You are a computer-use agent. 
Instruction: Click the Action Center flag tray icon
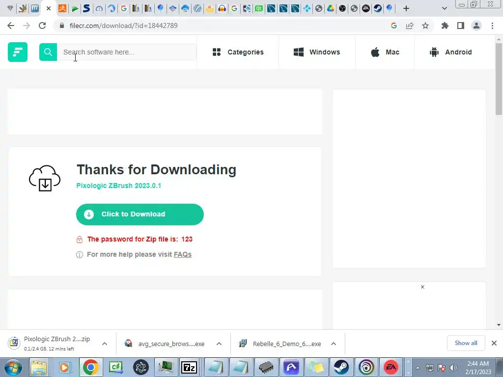[442, 368]
